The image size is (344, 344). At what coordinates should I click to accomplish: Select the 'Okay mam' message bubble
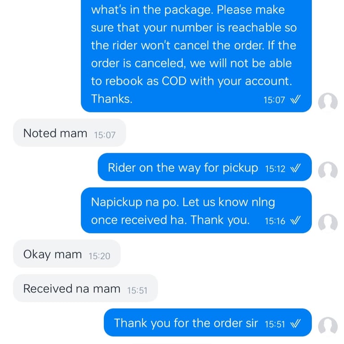pos(67,254)
